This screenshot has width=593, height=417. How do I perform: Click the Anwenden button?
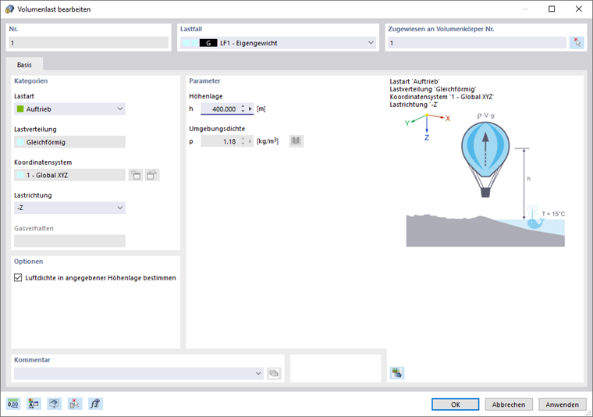point(562,405)
